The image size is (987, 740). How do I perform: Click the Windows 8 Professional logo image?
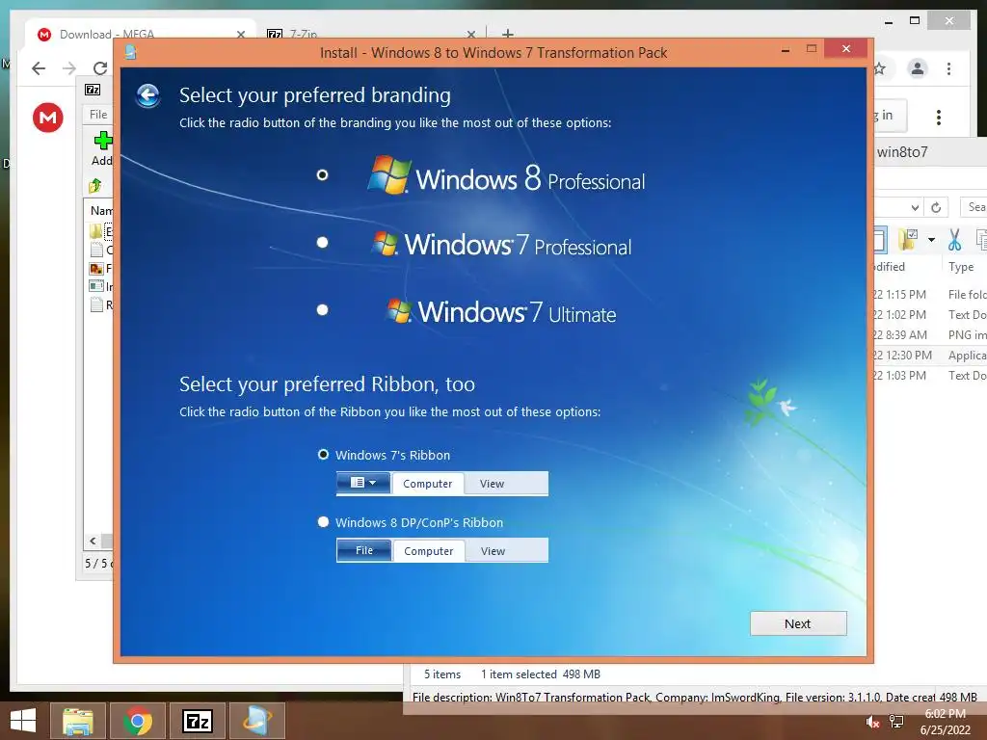[x=507, y=175]
